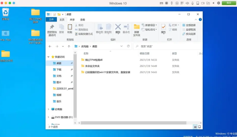Click the Details view icon in status bar

coord(195,127)
